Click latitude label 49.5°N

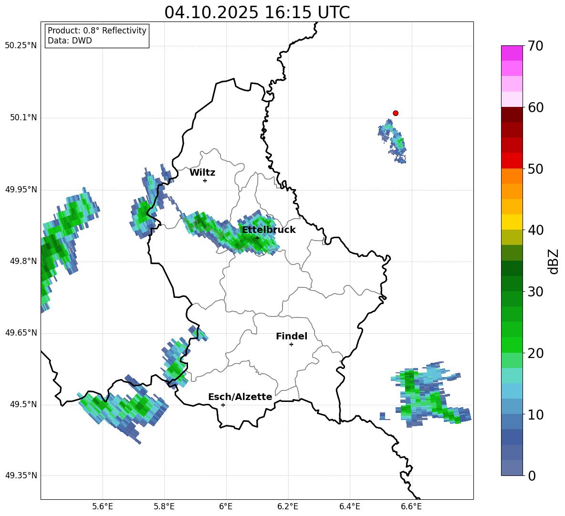23,404
